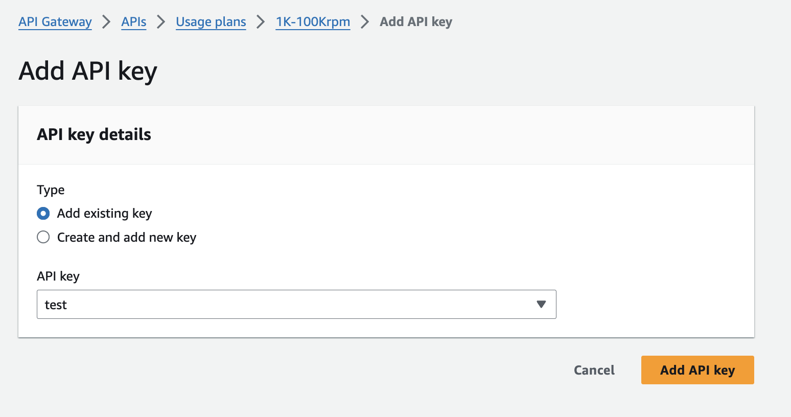The width and height of the screenshot is (791, 417).
Task: Click the 'Create and add new key' label text
Action: [127, 237]
